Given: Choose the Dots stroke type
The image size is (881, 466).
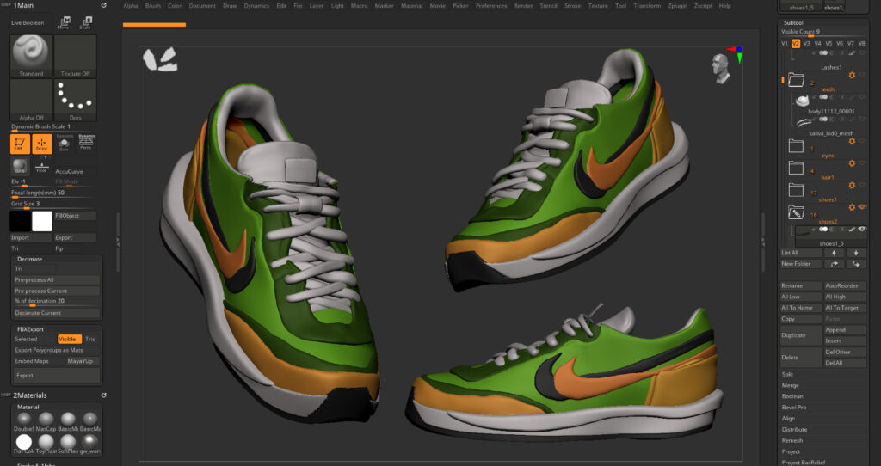Looking at the screenshot, I should (x=76, y=100).
